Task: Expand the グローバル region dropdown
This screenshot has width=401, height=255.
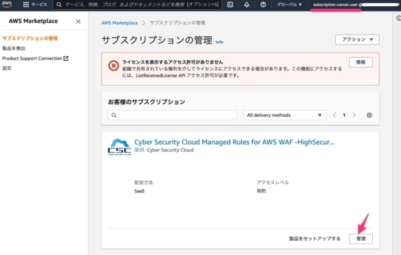Action: coord(289,4)
